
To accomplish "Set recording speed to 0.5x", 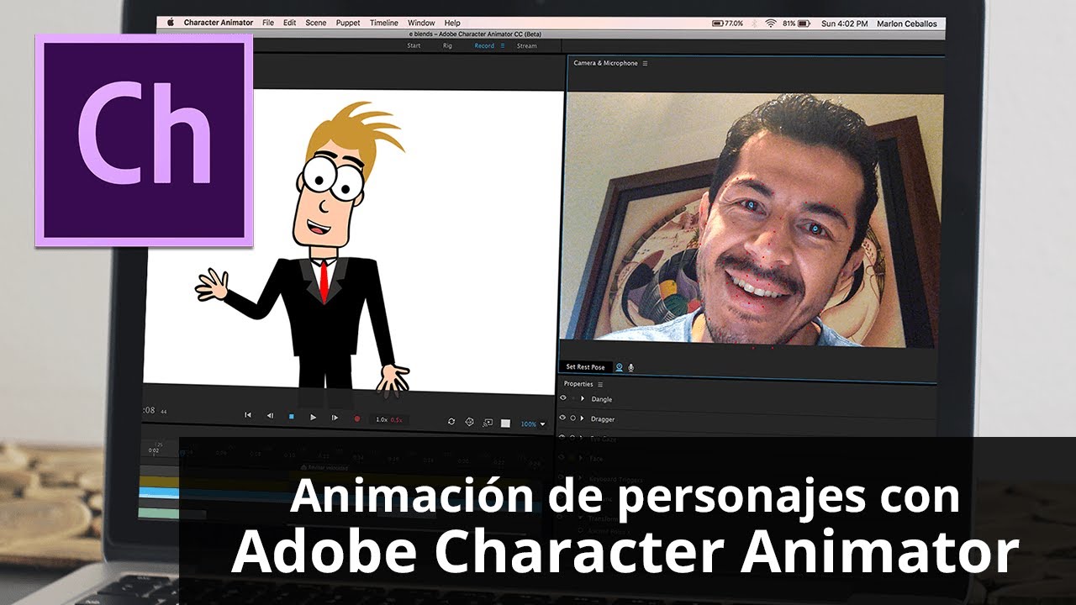I will pos(398,419).
